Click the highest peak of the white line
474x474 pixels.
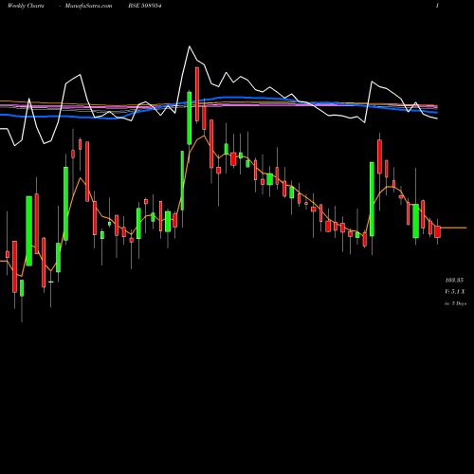pyautogui.click(x=190, y=46)
